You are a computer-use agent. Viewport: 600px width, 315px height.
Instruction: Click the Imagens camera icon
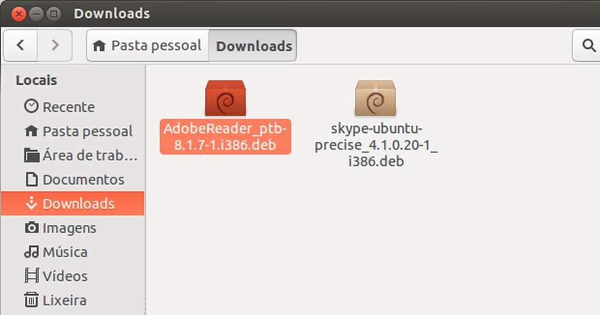click(31, 228)
